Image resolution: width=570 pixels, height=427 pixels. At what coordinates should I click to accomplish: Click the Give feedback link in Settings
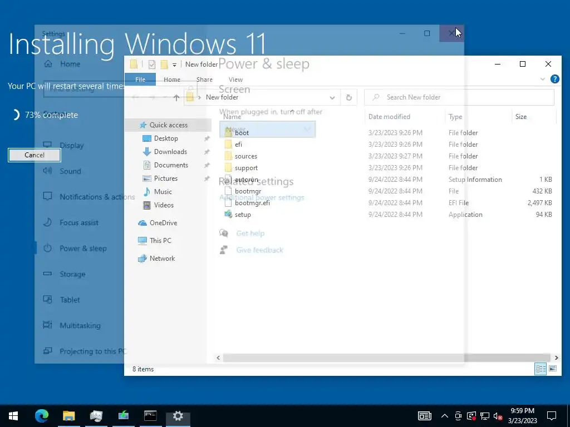(259, 250)
